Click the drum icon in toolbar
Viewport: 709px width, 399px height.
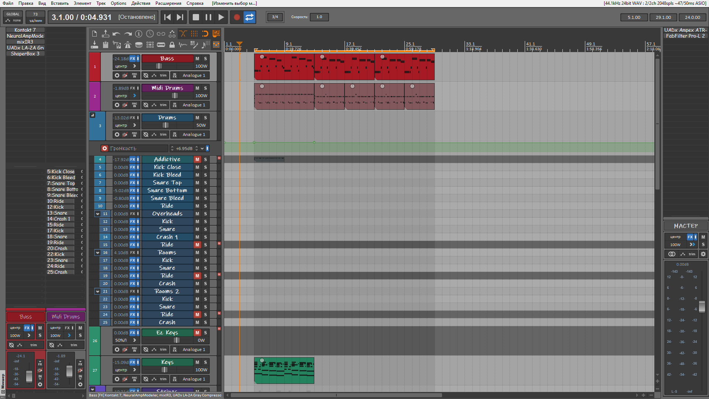(139, 45)
